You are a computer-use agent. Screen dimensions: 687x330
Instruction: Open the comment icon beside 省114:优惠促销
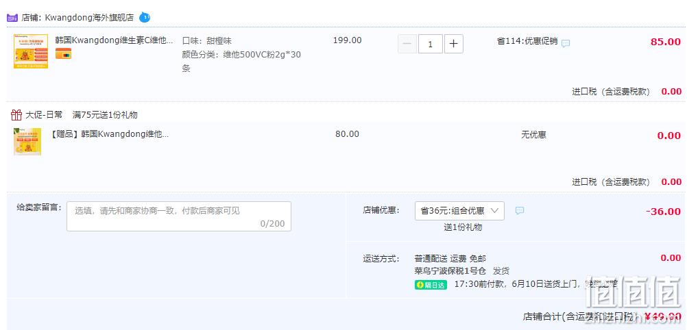(566, 43)
